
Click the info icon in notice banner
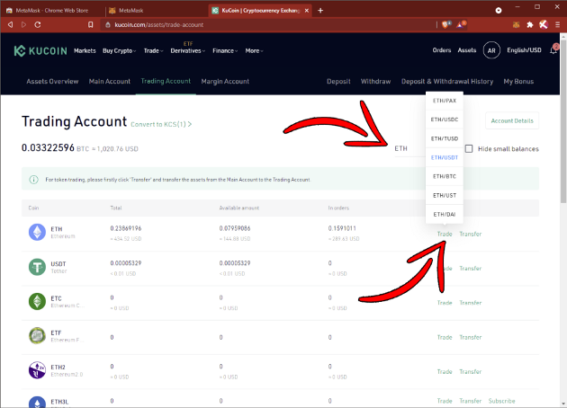(33, 180)
